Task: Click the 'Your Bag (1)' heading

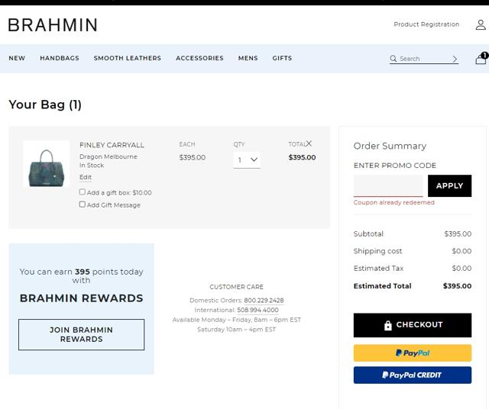Action: [45, 105]
